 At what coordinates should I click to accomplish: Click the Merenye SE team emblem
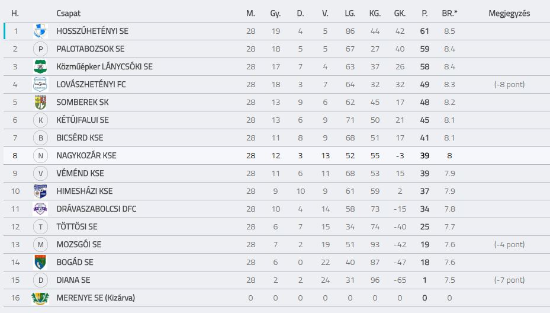40,298
